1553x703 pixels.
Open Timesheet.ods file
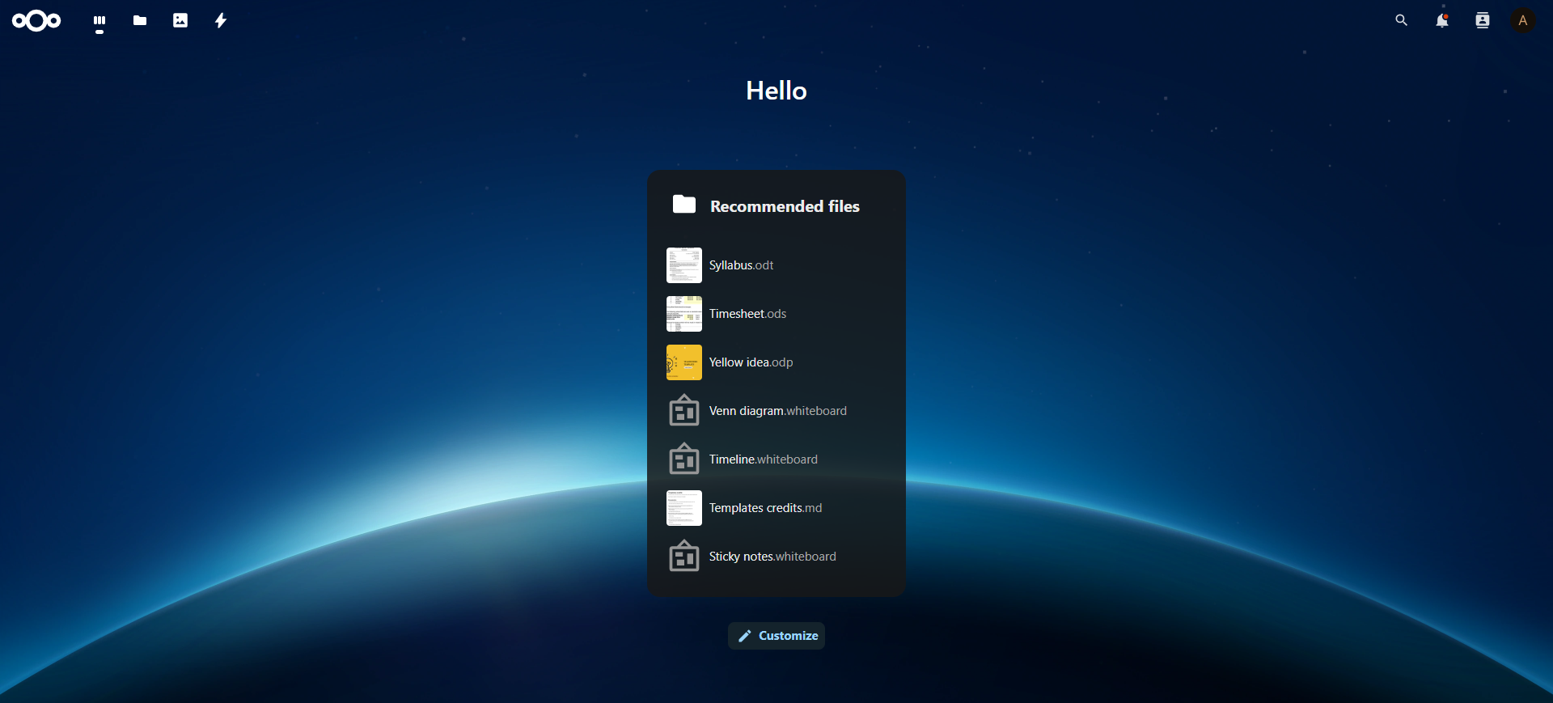[x=747, y=314]
